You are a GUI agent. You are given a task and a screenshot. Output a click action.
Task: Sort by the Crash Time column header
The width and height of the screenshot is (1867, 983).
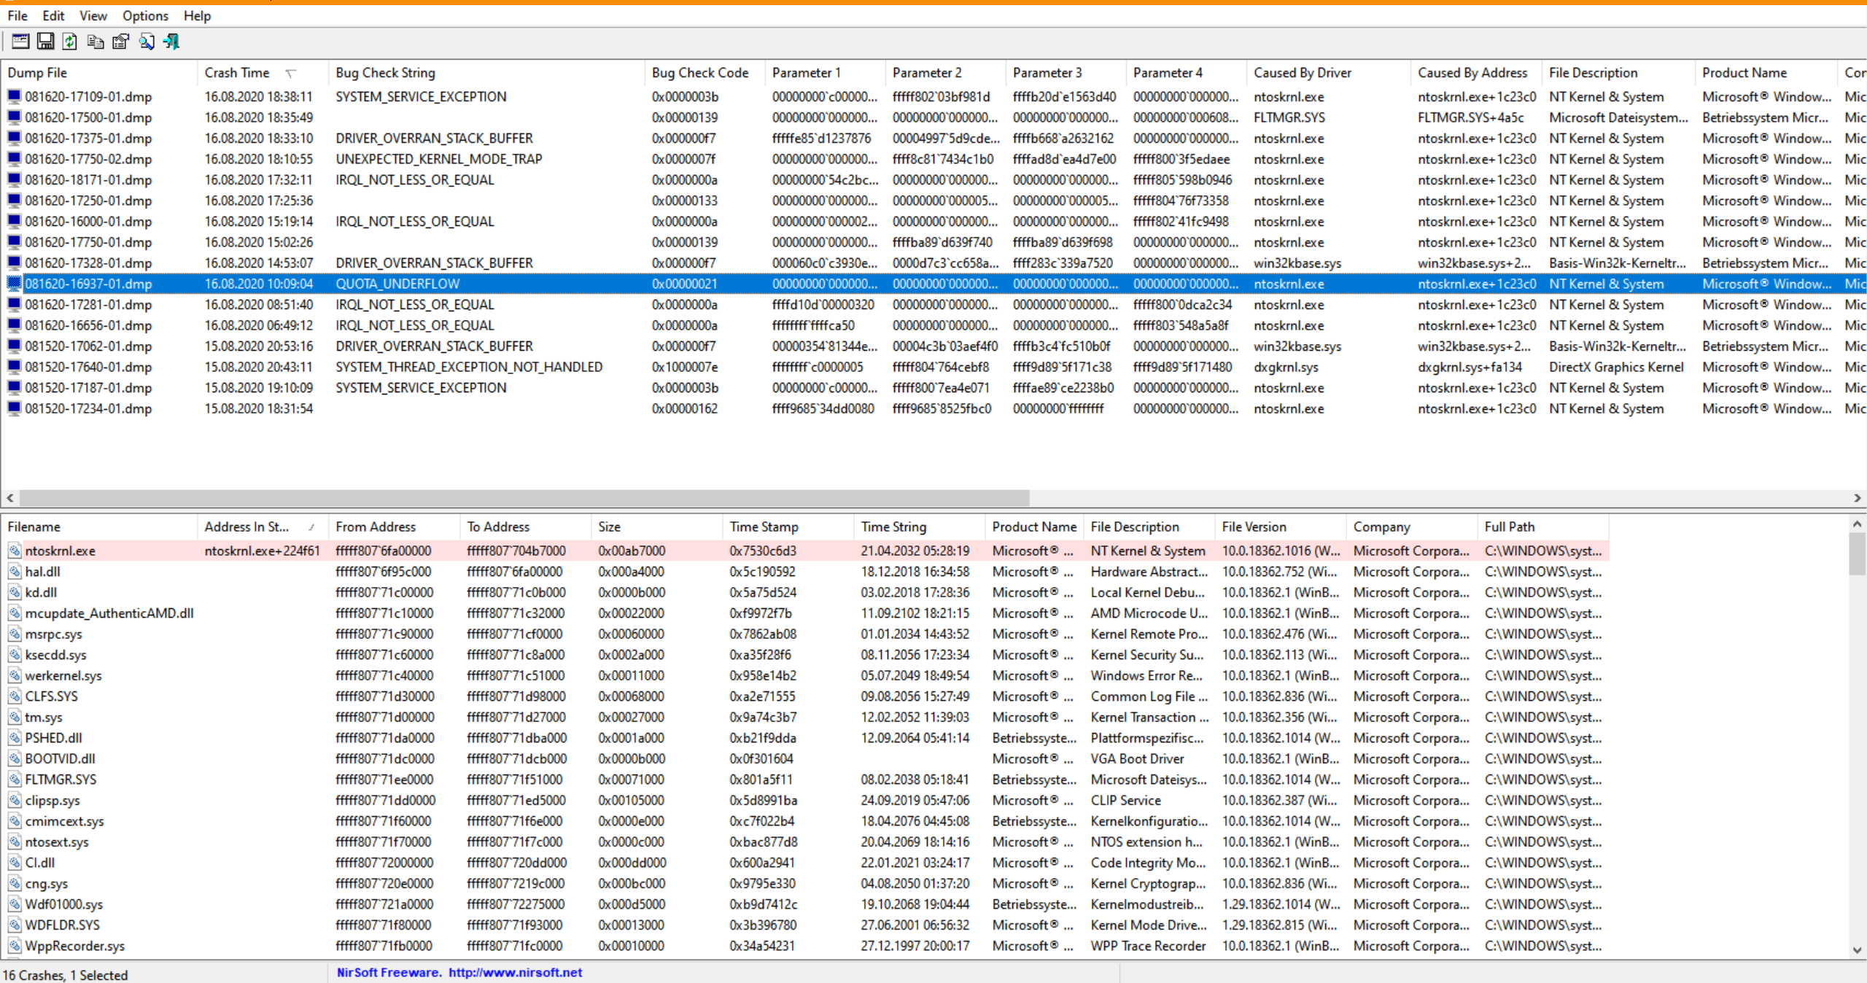click(237, 73)
